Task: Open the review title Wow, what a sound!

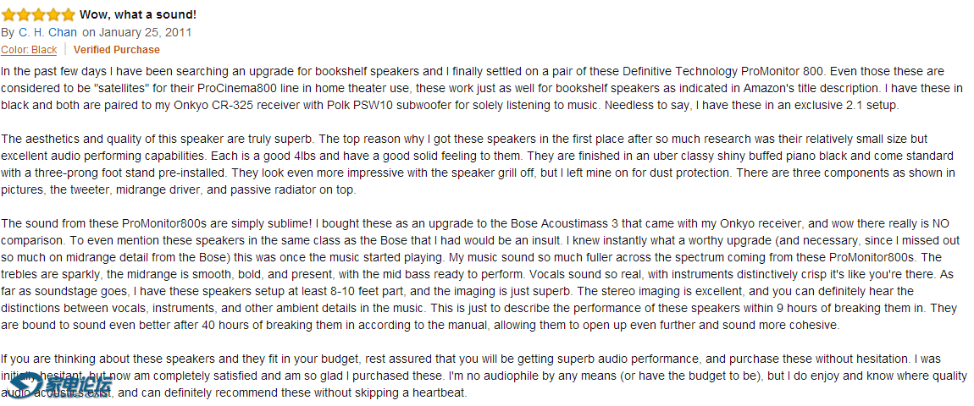Action: click(x=138, y=14)
